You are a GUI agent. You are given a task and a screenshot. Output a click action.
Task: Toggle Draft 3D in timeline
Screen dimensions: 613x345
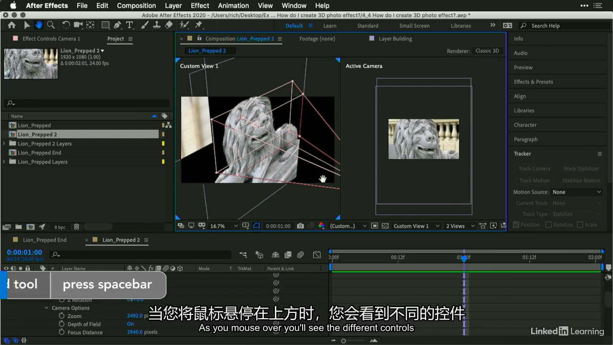tap(259, 255)
